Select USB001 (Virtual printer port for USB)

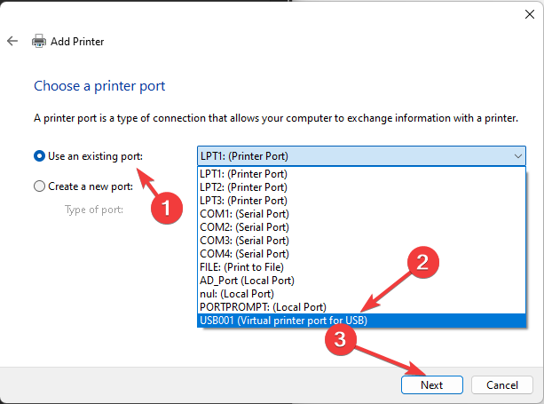(x=361, y=321)
